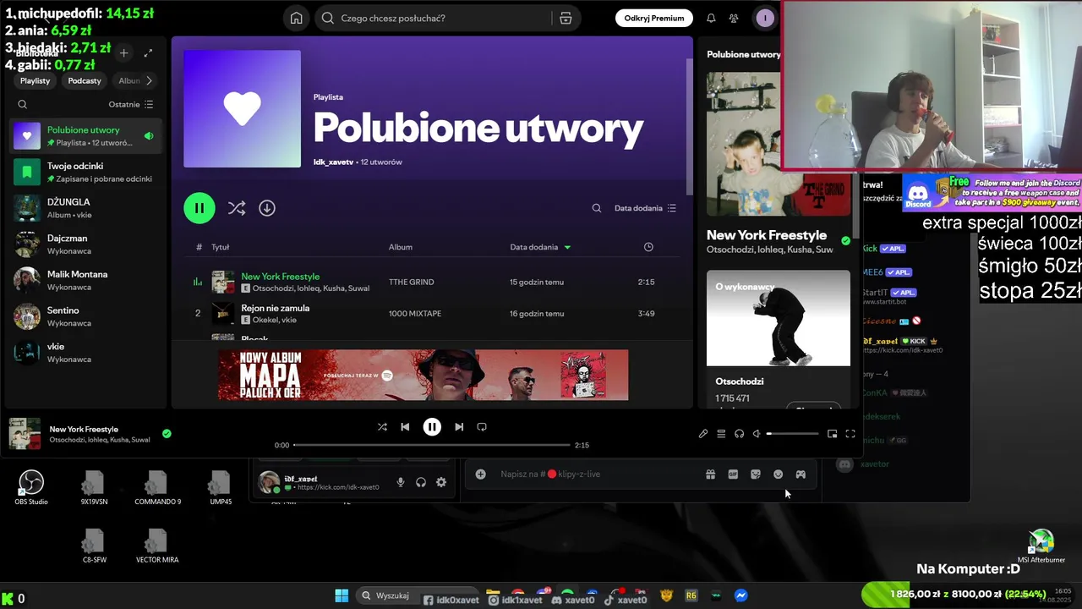This screenshot has width=1082, height=609.
Task: Open the Ostatnie sort dropdown
Action: coord(131,104)
